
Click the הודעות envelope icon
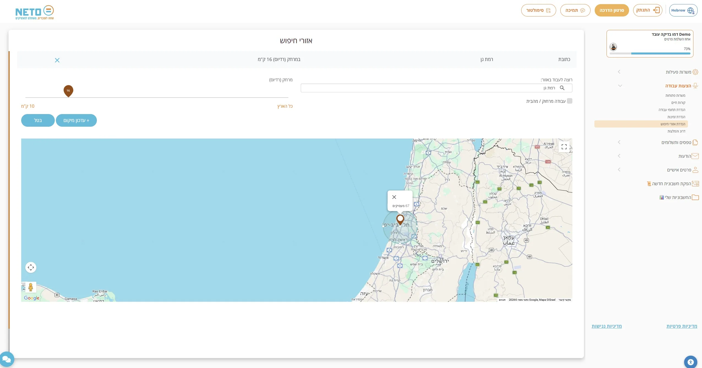click(695, 156)
